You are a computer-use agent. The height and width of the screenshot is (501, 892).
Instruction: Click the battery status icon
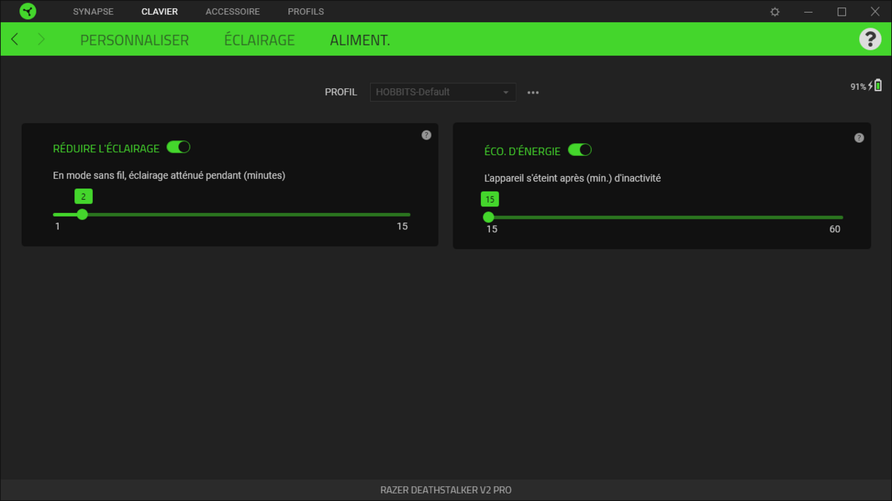[878, 85]
